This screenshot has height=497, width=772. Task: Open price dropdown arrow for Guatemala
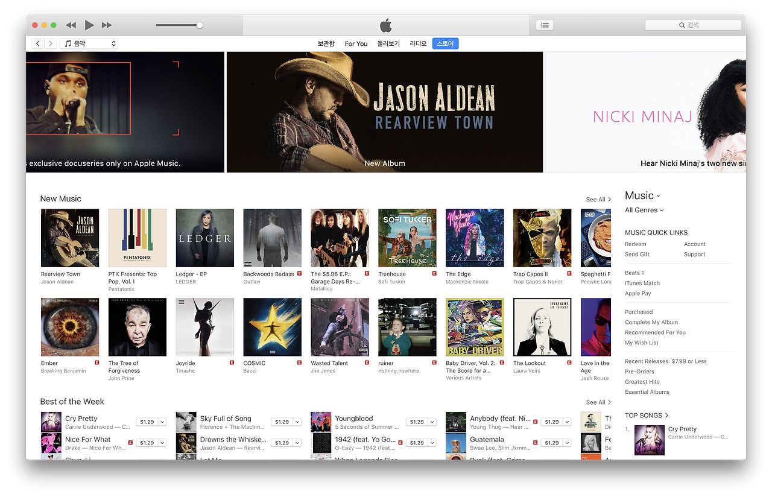pyautogui.click(x=567, y=443)
